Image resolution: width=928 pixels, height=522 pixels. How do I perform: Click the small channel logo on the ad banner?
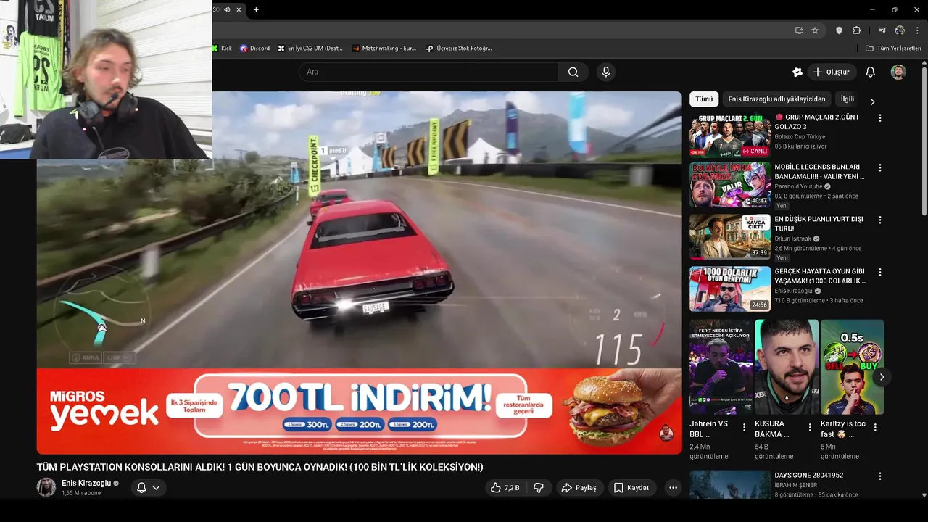(666, 434)
